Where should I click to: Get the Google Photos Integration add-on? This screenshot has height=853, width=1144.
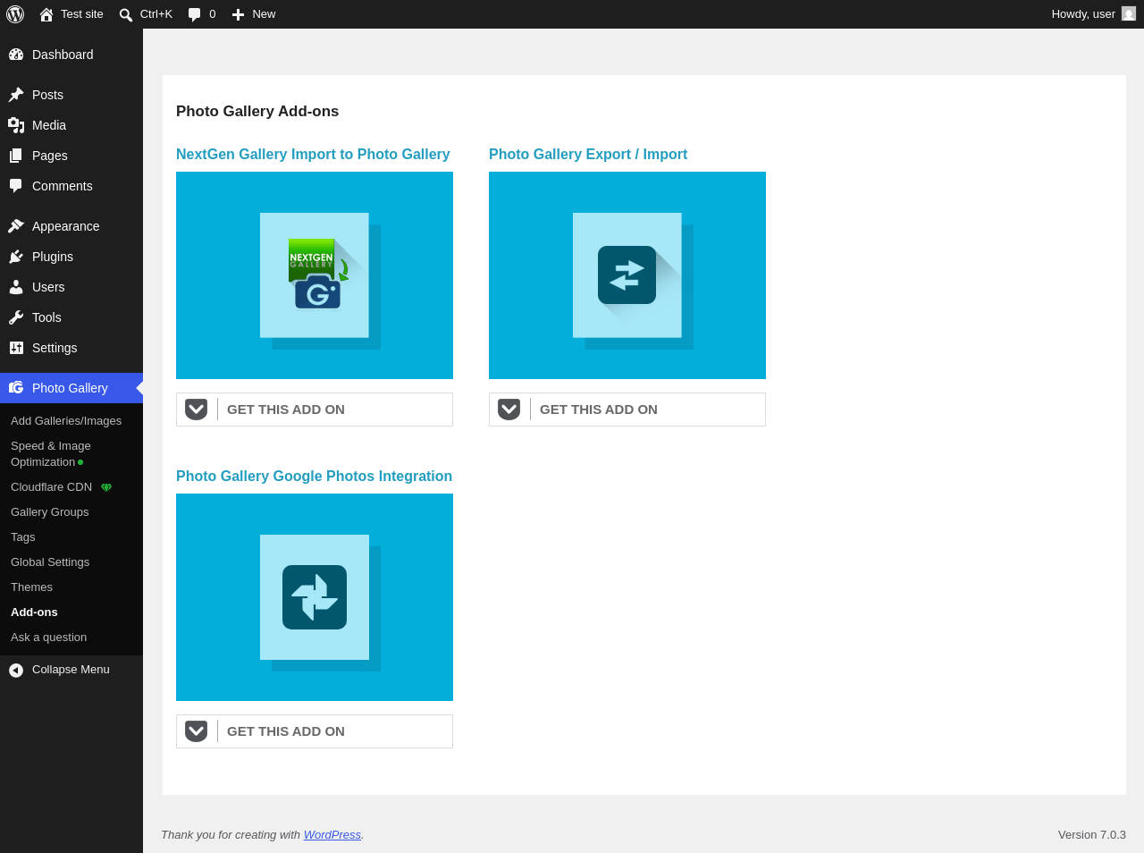(315, 731)
